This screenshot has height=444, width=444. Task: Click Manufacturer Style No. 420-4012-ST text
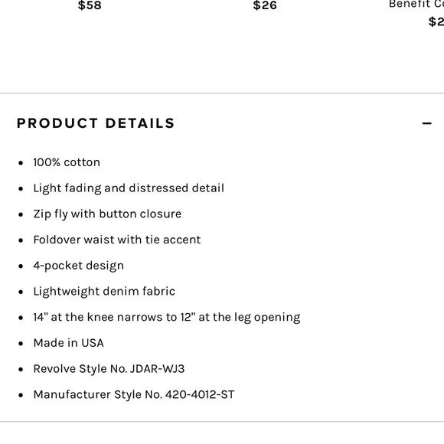click(134, 394)
